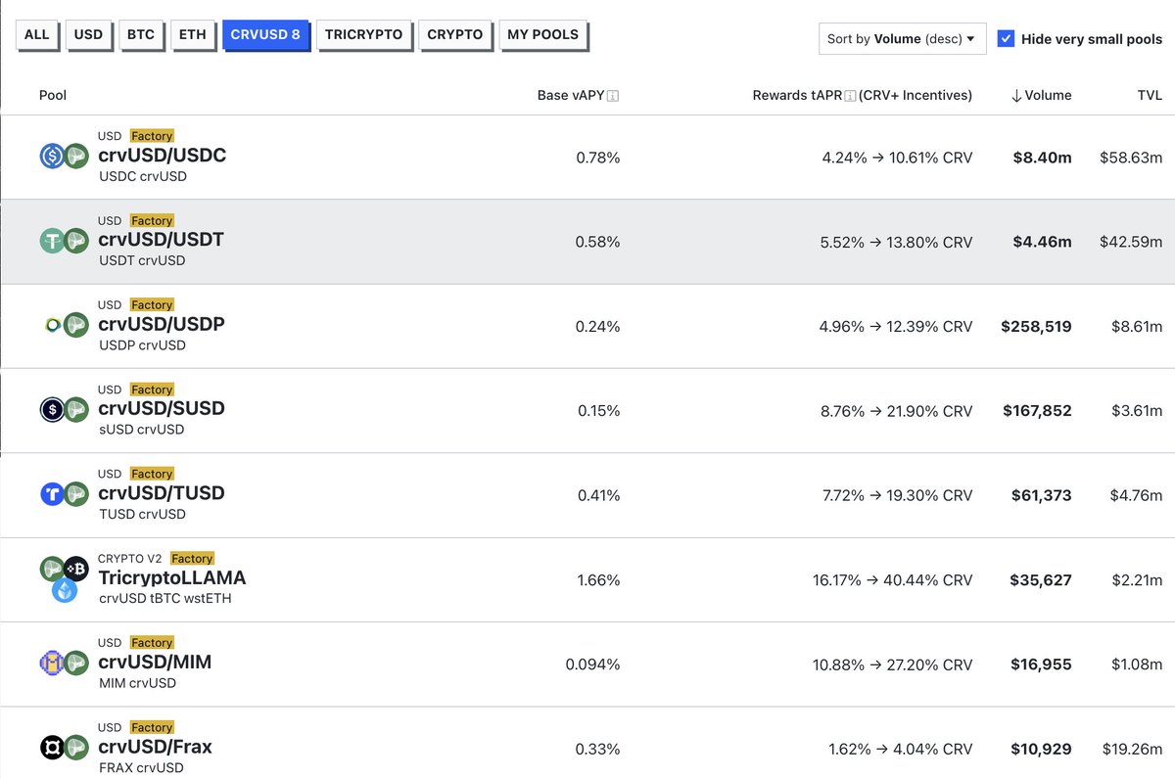Click the 4.24% → 10.61% CRV rewards
Viewport: 1175px width, 779px height.
coord(897,158)
